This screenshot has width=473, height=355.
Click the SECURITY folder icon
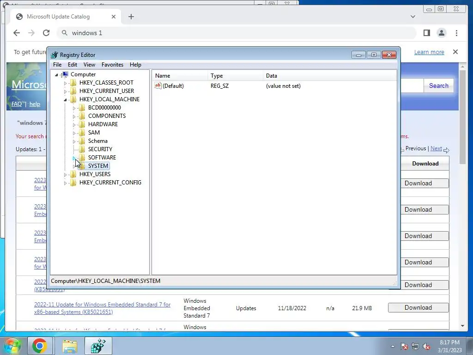(x=82, y=149)
